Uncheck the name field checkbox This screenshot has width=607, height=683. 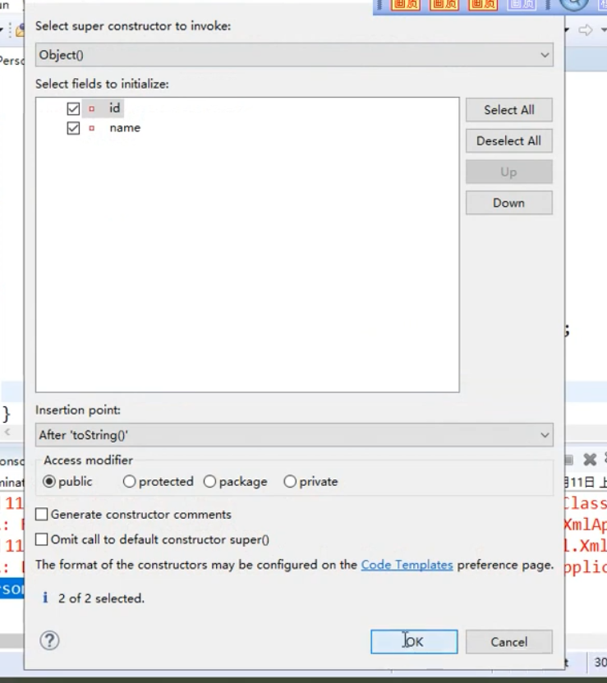pyautogui.click(x=73, y=128)
